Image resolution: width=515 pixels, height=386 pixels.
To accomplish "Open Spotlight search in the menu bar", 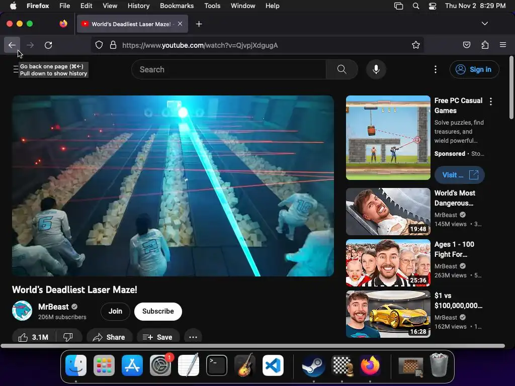I will [416, 6].
